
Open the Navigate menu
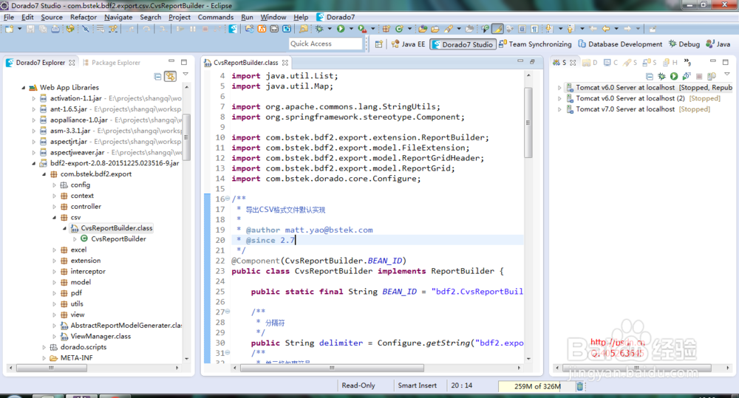coord(118,17)
